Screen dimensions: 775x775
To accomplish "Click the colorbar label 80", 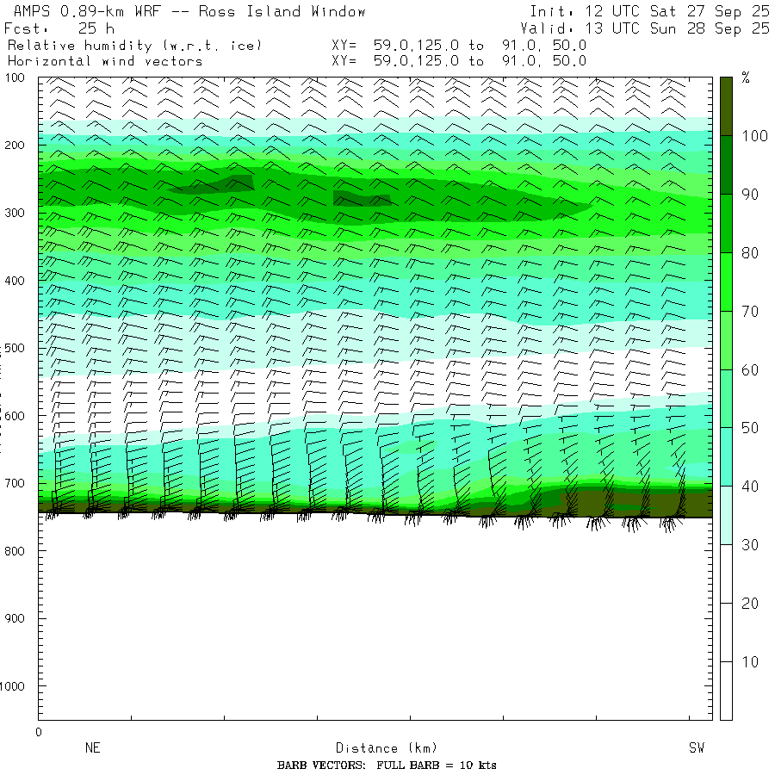I will point(750,252).
